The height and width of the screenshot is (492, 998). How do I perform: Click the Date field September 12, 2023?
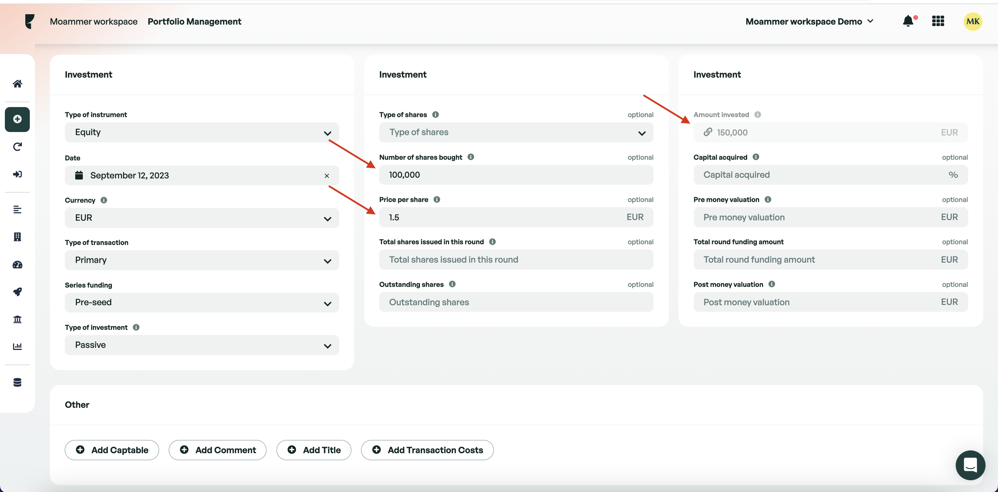pyautogui.click(x=202, y=176)
